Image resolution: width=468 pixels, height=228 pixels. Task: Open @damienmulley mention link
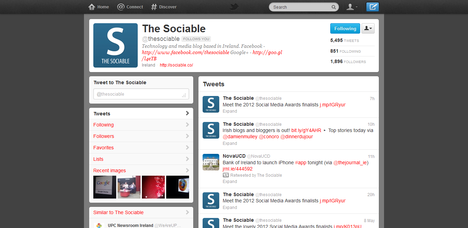pos(240,137)
